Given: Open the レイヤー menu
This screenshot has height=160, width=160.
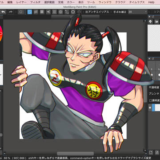Looking at the screenshot, I should (x=21, y=2).
